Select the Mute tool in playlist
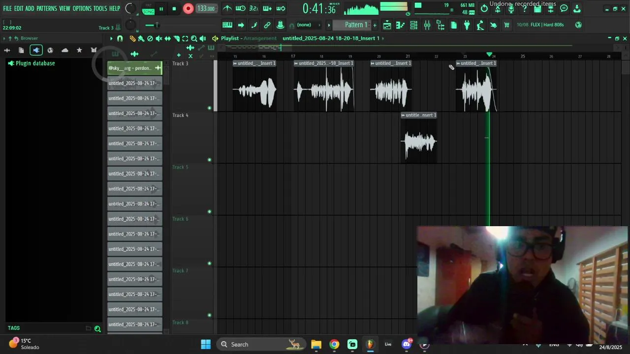The height and width of the screenshot is (354, 630). [159, 38]
